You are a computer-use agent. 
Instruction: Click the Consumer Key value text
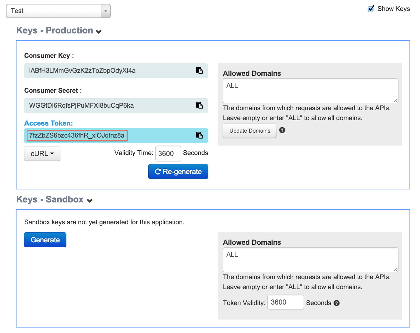82,71
